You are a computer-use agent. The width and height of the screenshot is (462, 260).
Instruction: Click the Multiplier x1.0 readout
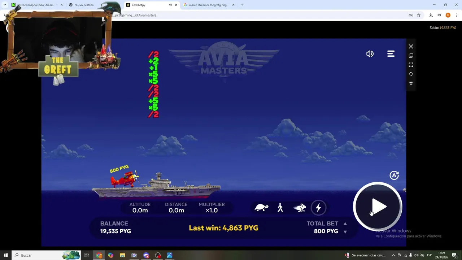coord(212,207)
